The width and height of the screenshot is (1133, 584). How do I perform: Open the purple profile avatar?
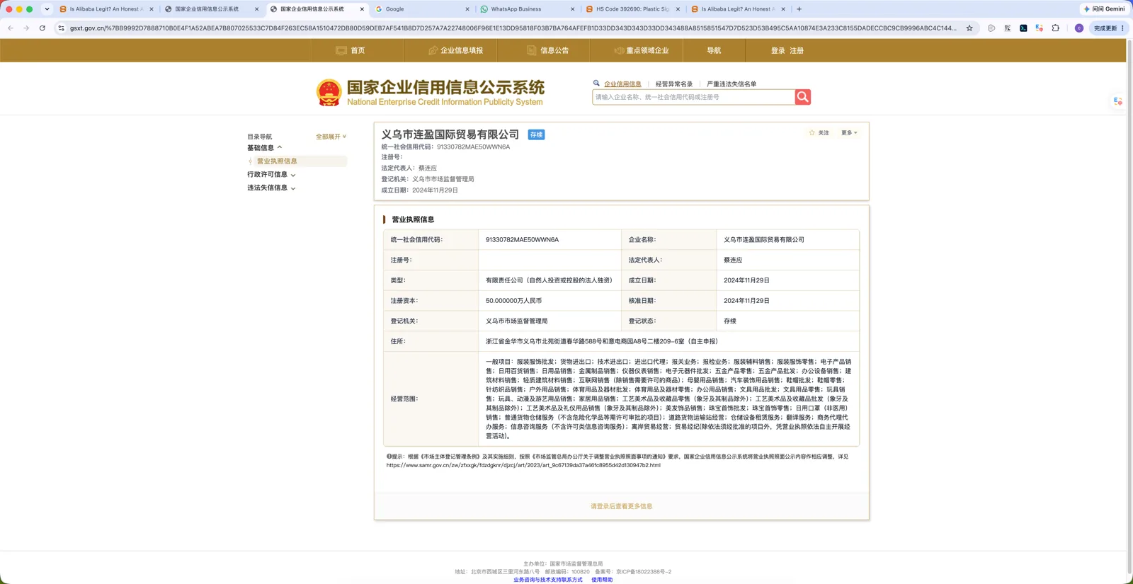(x=1078, y=28)
